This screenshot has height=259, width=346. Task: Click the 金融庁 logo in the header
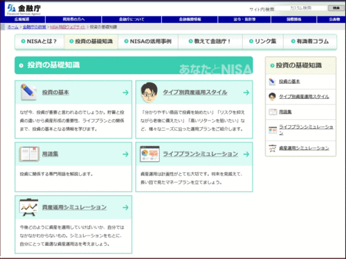click(24, 9)
